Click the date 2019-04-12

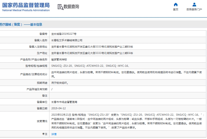[58, 108]
